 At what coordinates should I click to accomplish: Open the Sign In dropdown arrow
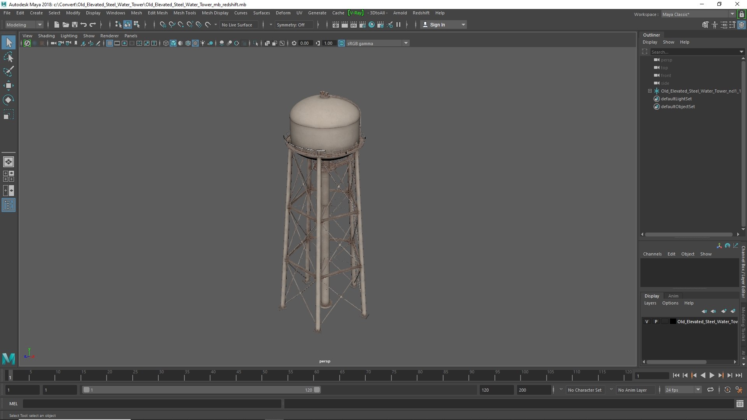[463, 24]
